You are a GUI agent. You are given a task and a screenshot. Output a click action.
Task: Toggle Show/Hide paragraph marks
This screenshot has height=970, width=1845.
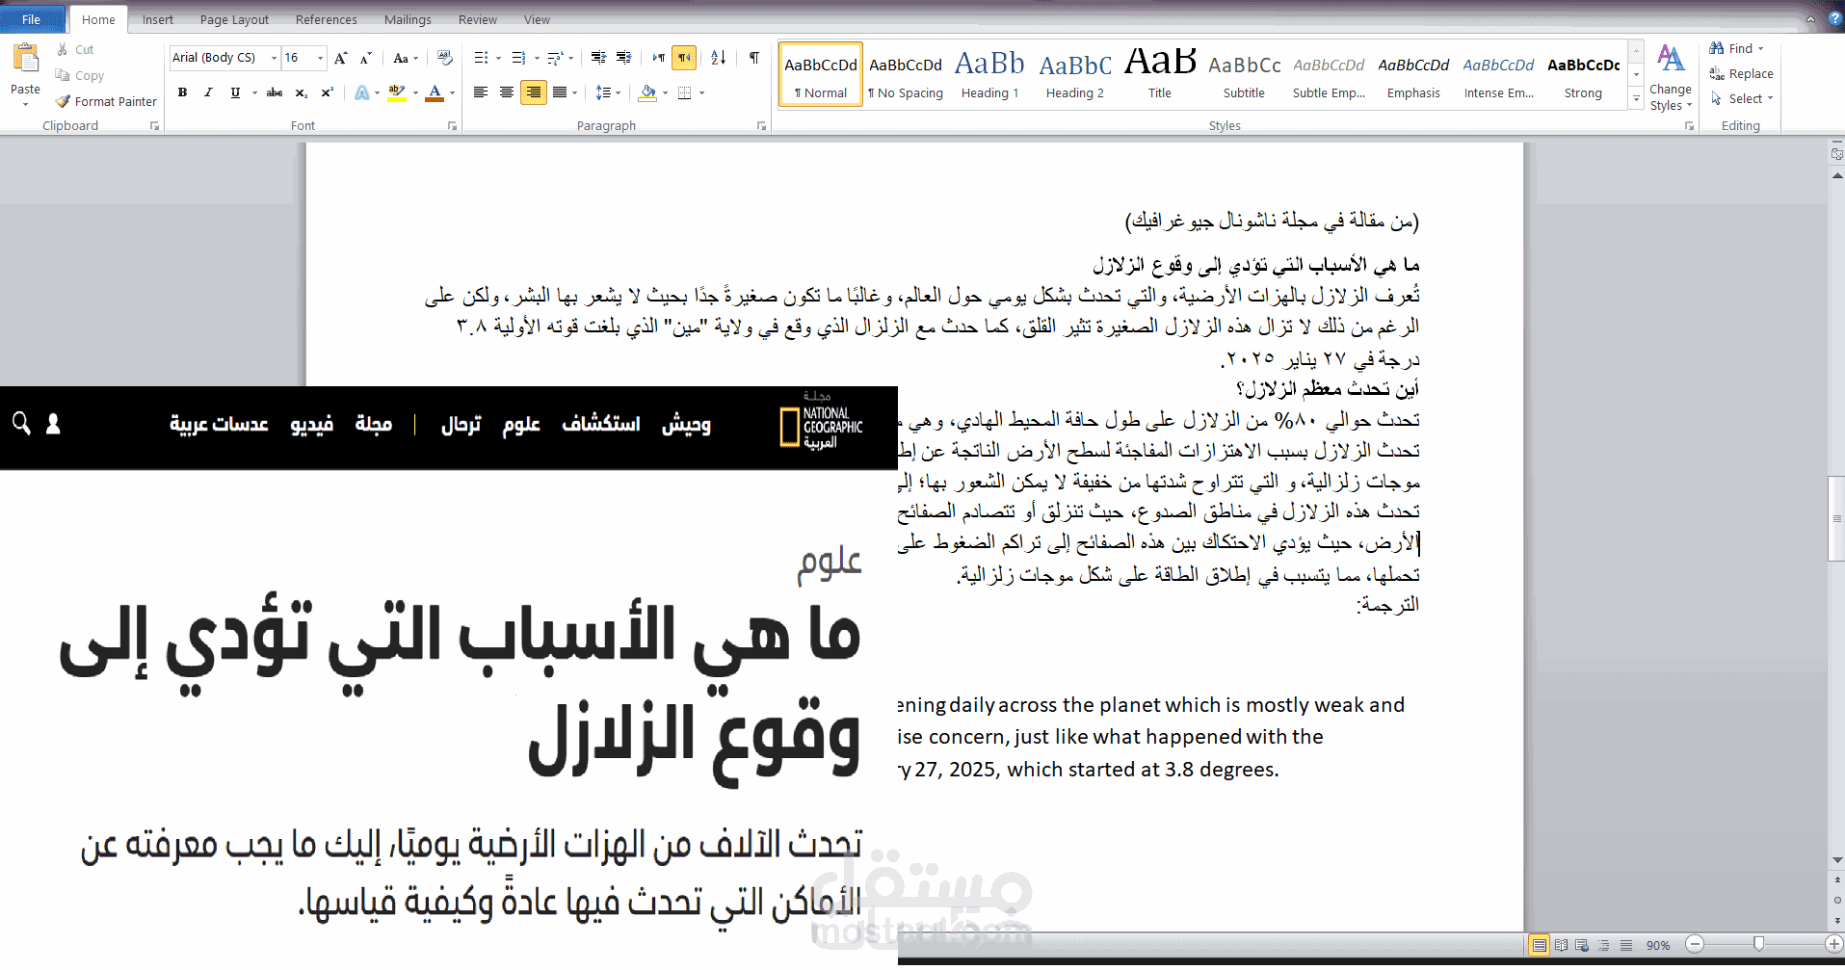pos(754,58)
